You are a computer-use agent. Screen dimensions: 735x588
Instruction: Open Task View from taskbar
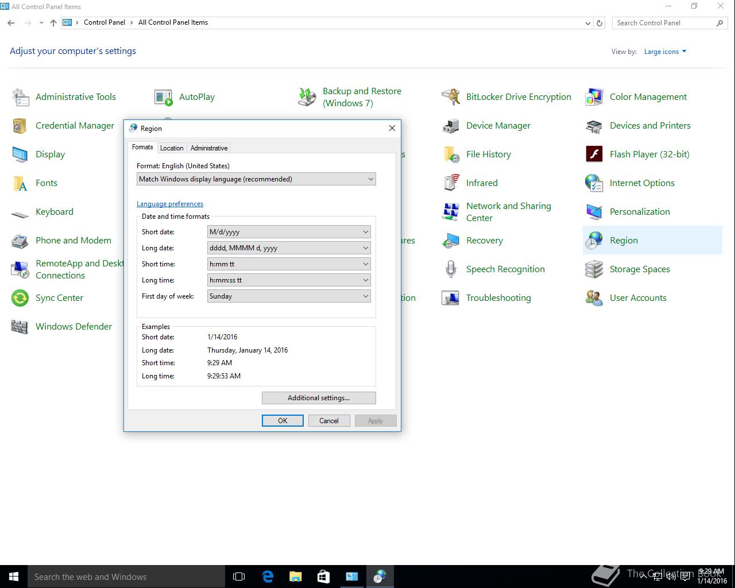coord(239,577)
